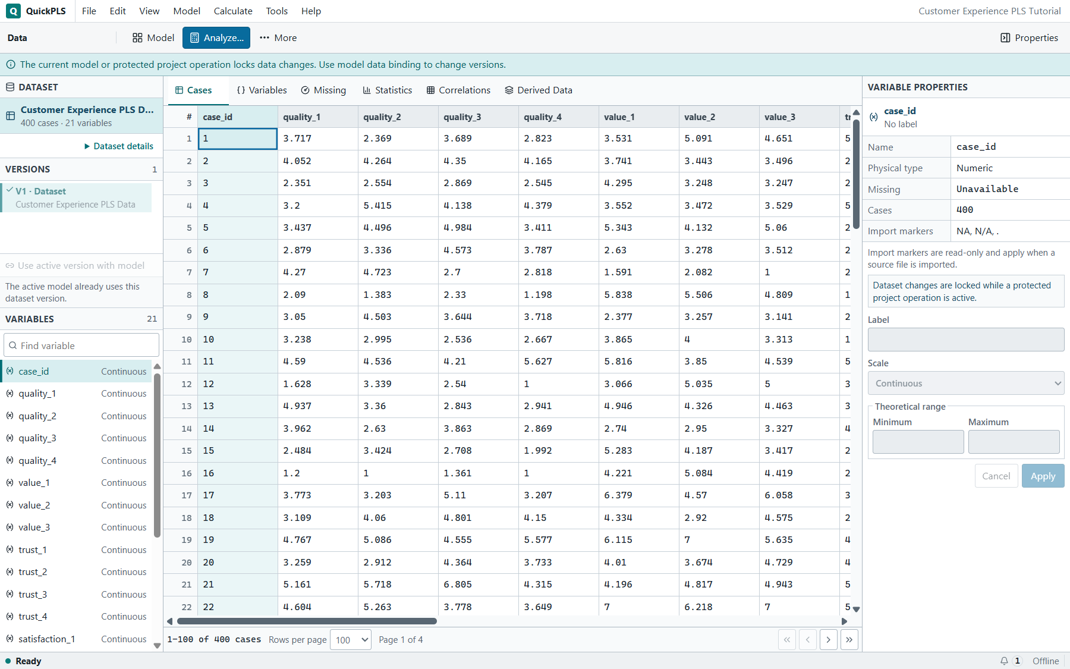Select quality_2 variable icon
The height and width of the screenshot is (669, 1070).
[x=10, y=416]
